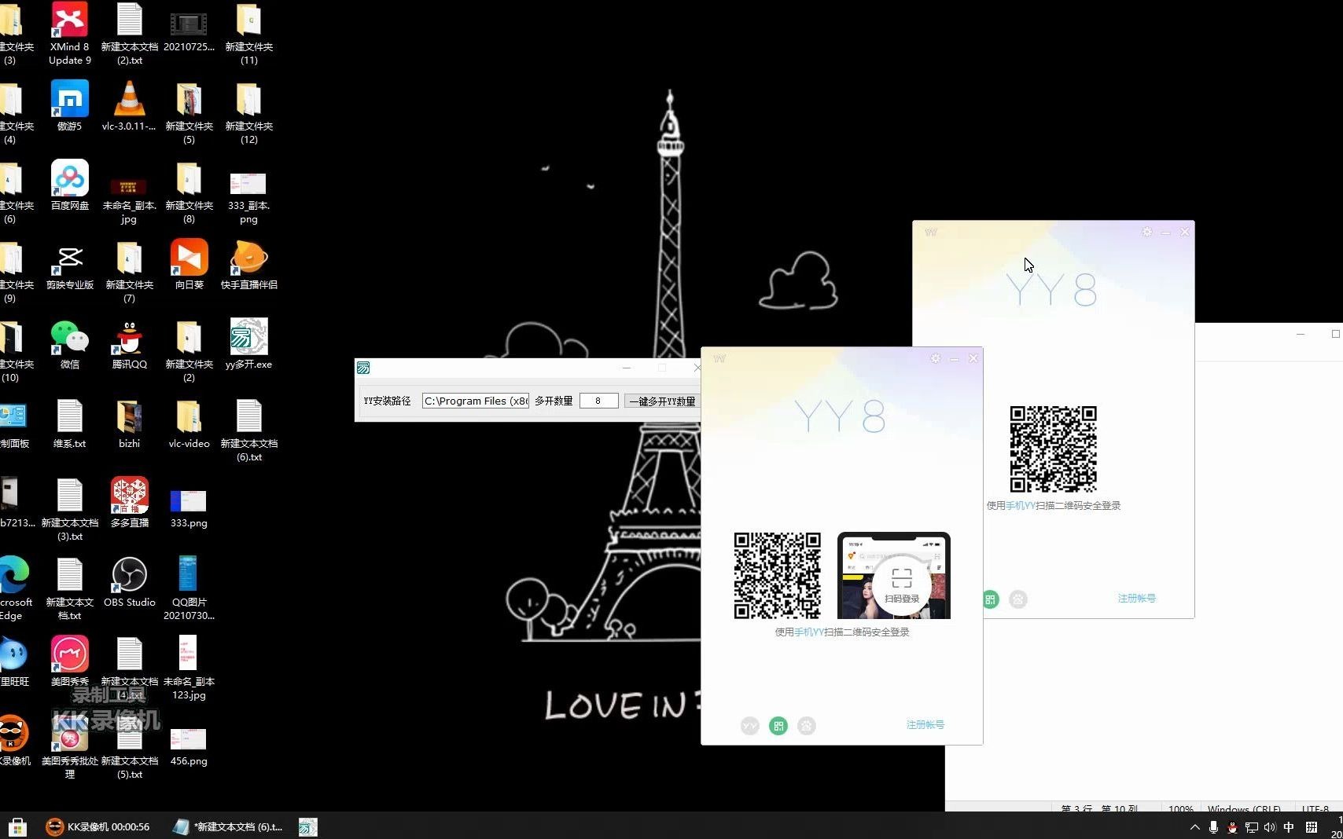Open the volume tray icon
This screenshot has width=1343, height=839.
pyautogui.click(x=1270, y=827)
